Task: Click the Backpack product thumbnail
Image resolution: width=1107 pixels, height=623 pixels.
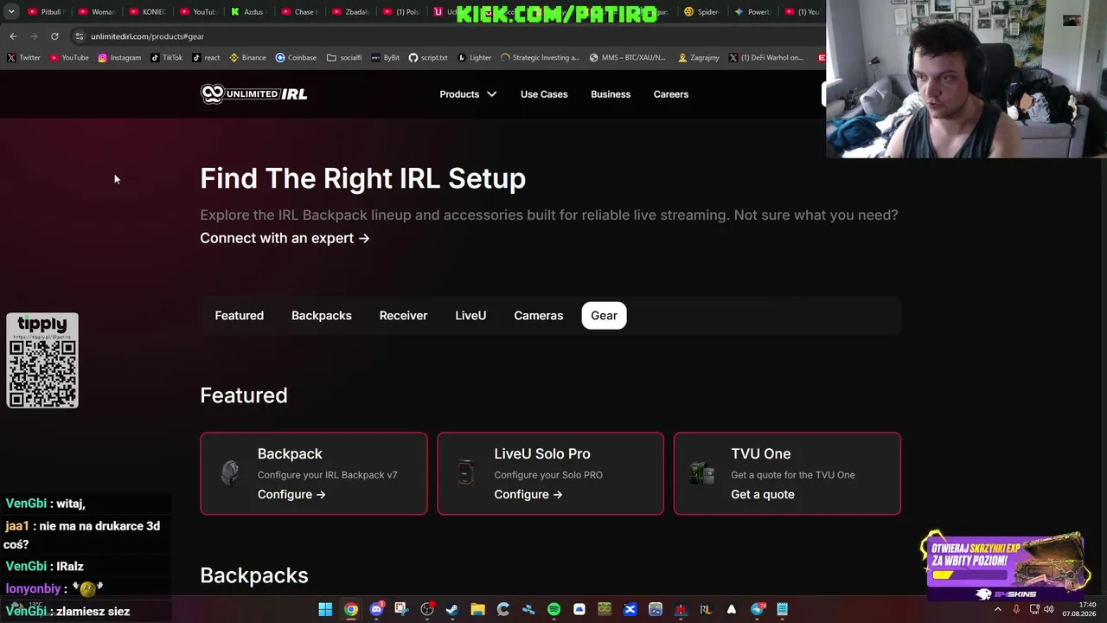Action: click(230, 472)
